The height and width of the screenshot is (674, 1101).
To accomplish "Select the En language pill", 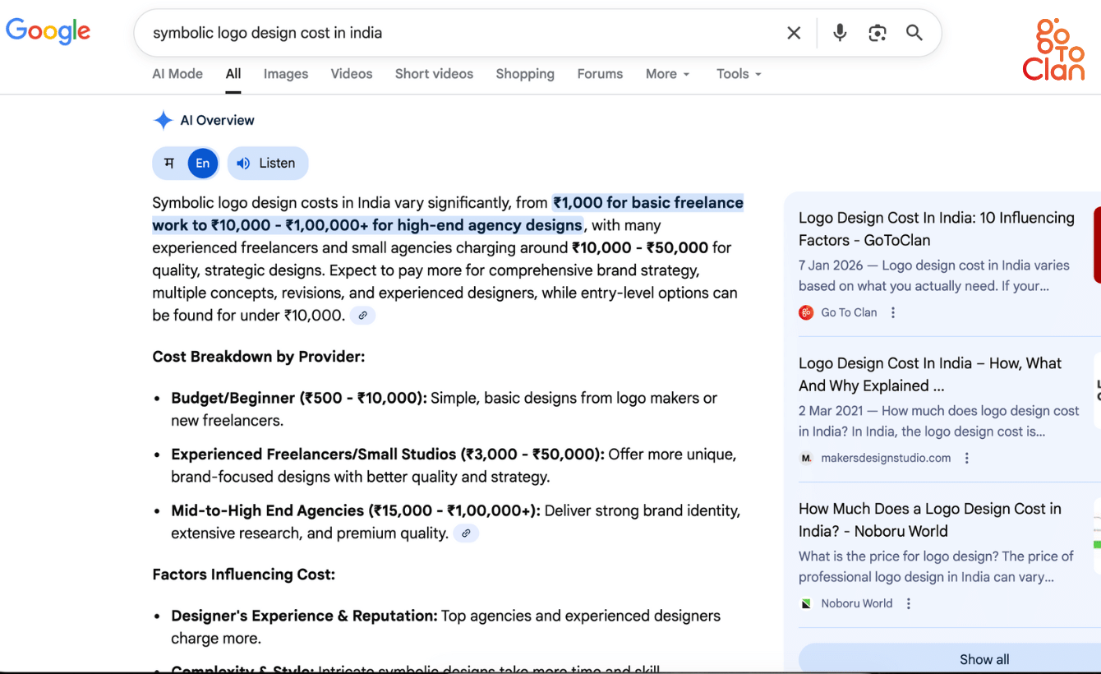I will pos(202,163).
